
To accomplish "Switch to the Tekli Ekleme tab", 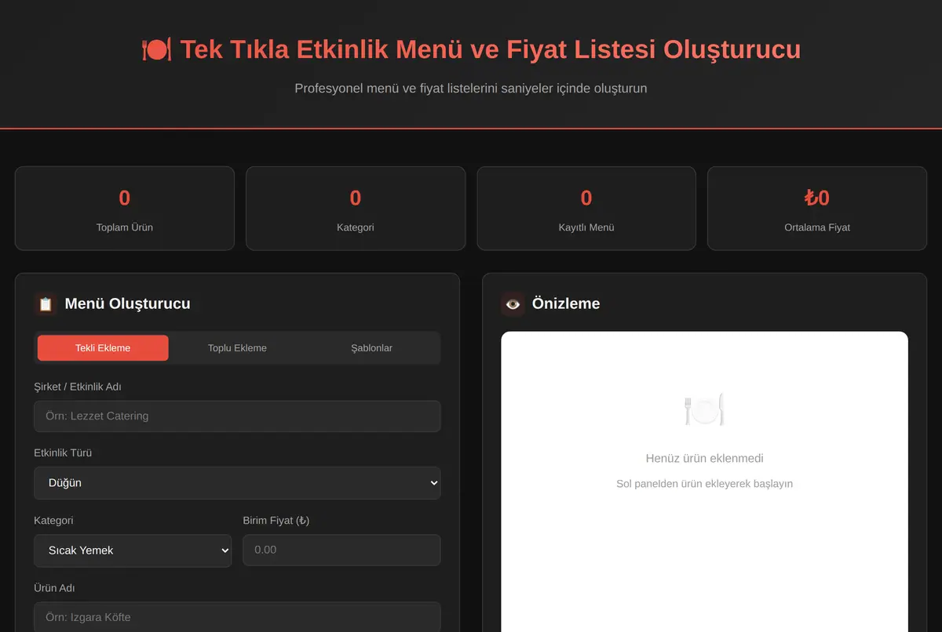I will [x=103, y=348].
